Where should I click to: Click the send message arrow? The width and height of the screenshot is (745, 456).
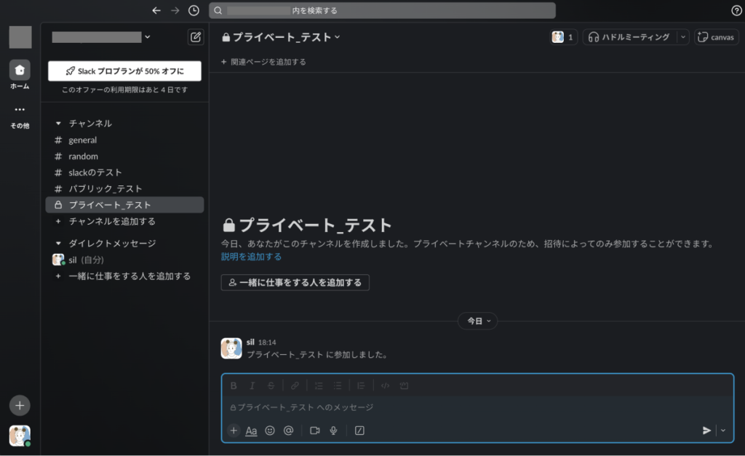[x=706, y=431]
